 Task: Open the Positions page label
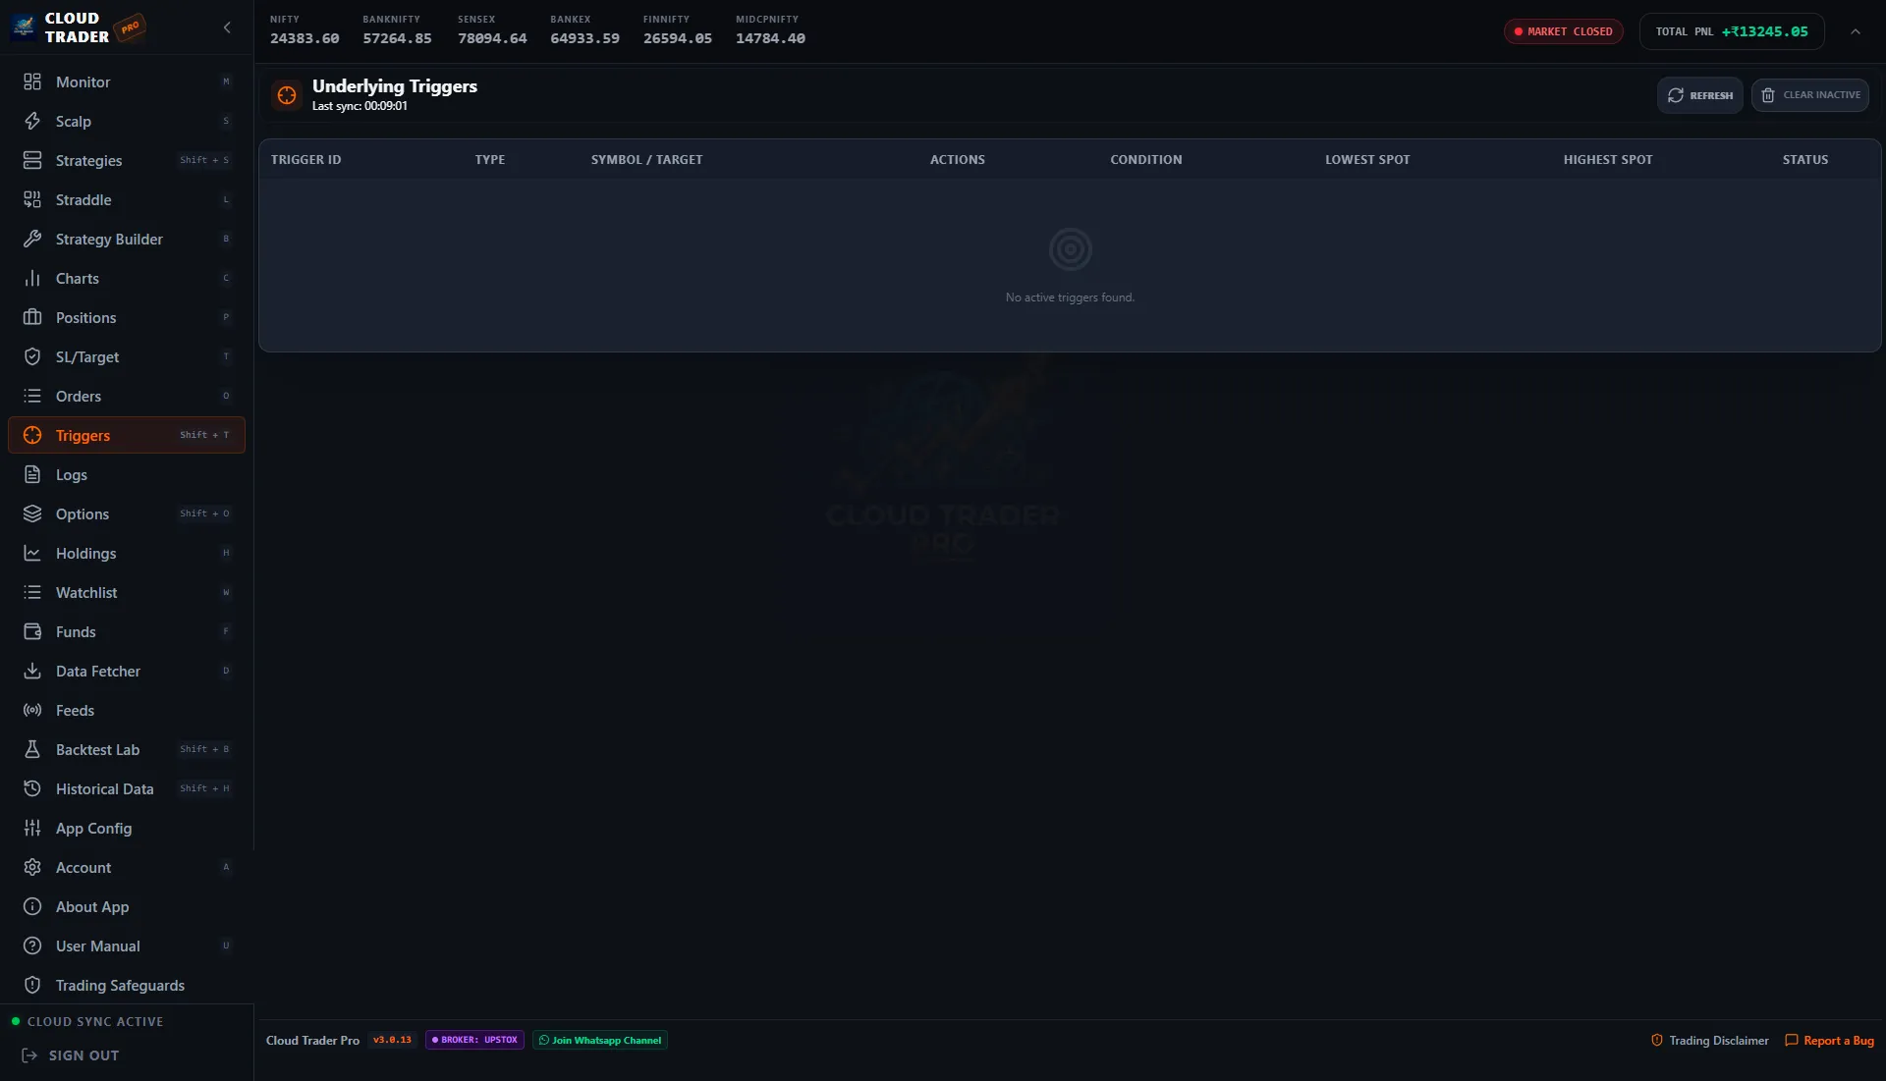[86, 317]
